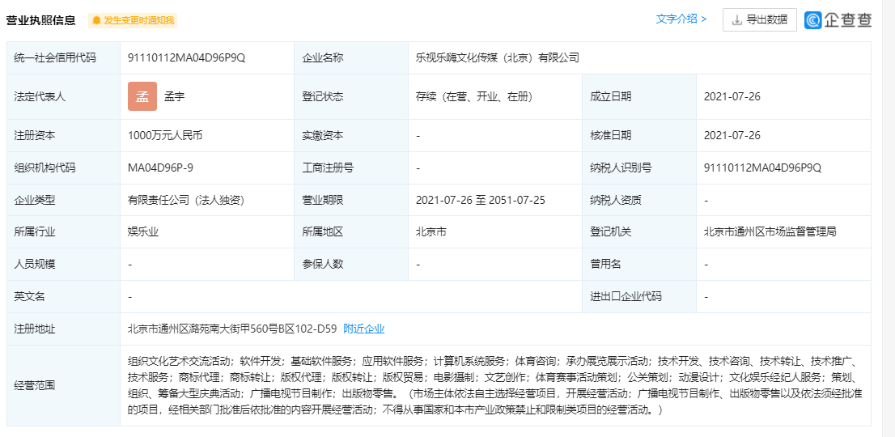Click the 导出数据 export button
The width and height of the screenshot is (895, 437).
[x=760, y=19]
